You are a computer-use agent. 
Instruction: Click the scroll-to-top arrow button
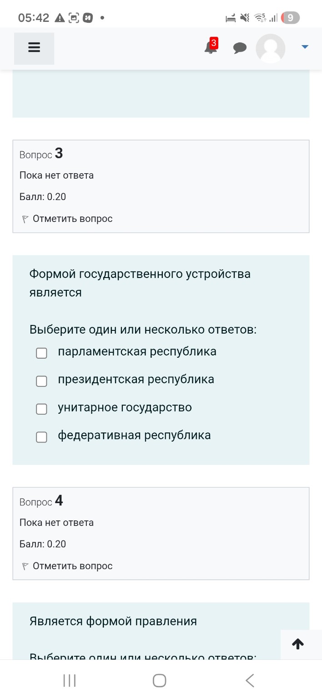[x=298, y=644]
